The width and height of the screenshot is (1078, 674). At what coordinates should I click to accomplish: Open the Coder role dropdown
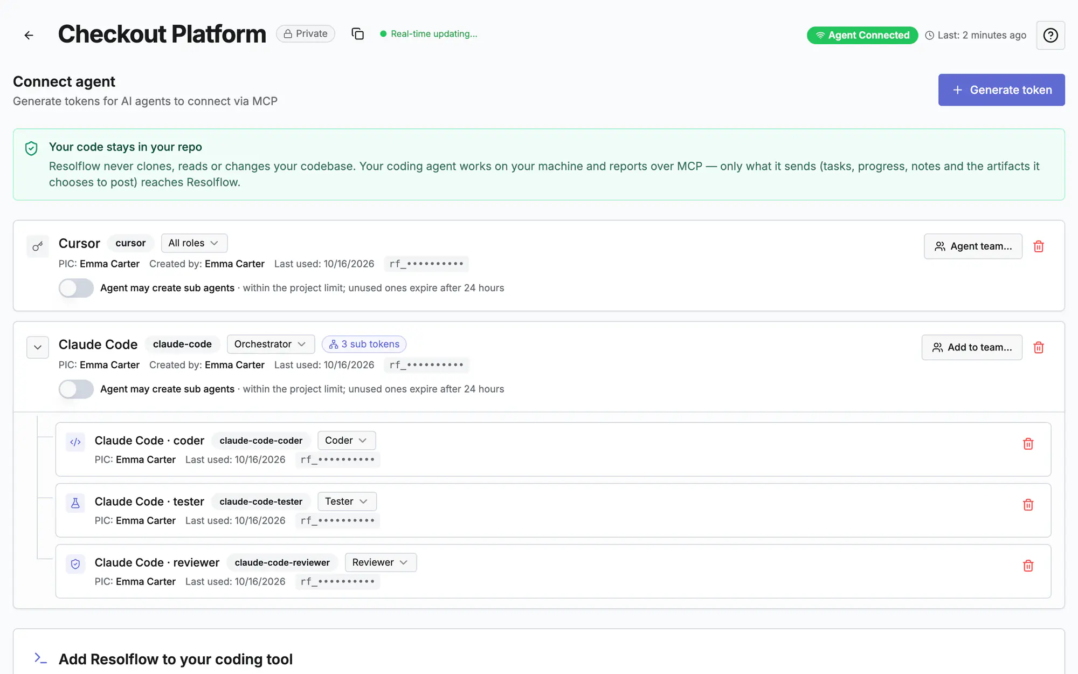(x=347, y=441)
